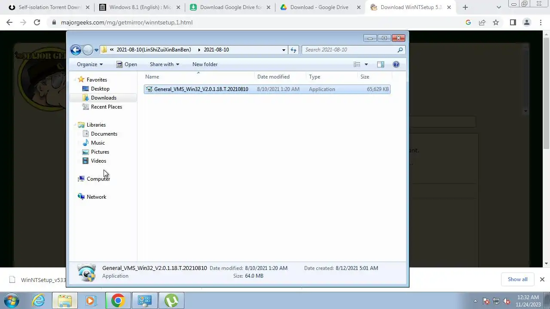This screenshot has height=309, width=550.
Task: Select Desktop under Favorites
Action: coord(100,89)
